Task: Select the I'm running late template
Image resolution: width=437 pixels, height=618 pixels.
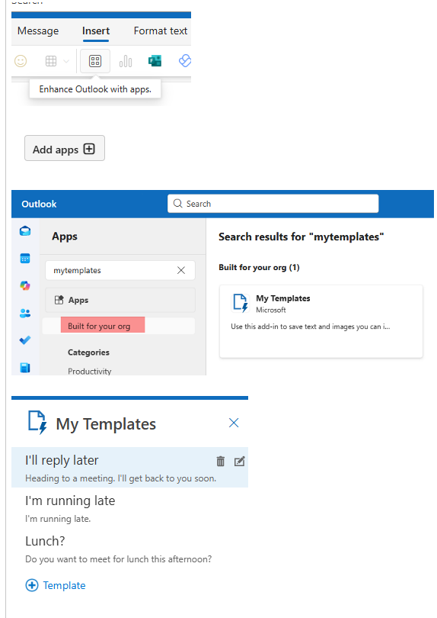Action: coord(129,508)
